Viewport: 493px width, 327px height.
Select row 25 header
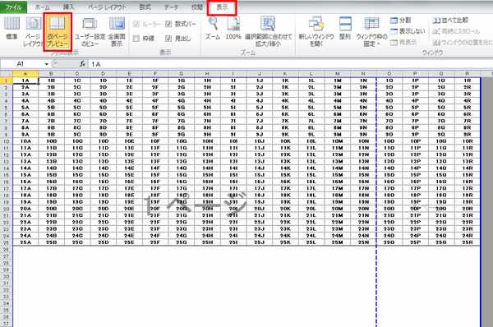[7, 242]
